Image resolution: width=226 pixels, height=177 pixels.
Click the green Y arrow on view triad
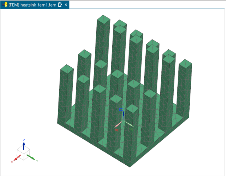click(31, 157)
